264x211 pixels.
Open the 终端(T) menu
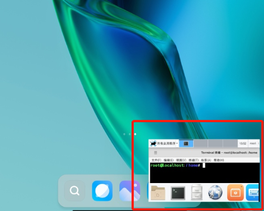[194, 160]
